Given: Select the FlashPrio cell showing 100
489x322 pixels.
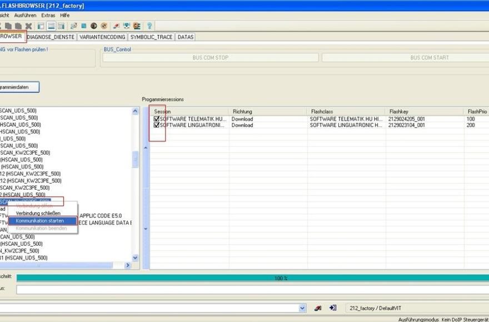Looking at the screenshot, I should click(471, 119).
